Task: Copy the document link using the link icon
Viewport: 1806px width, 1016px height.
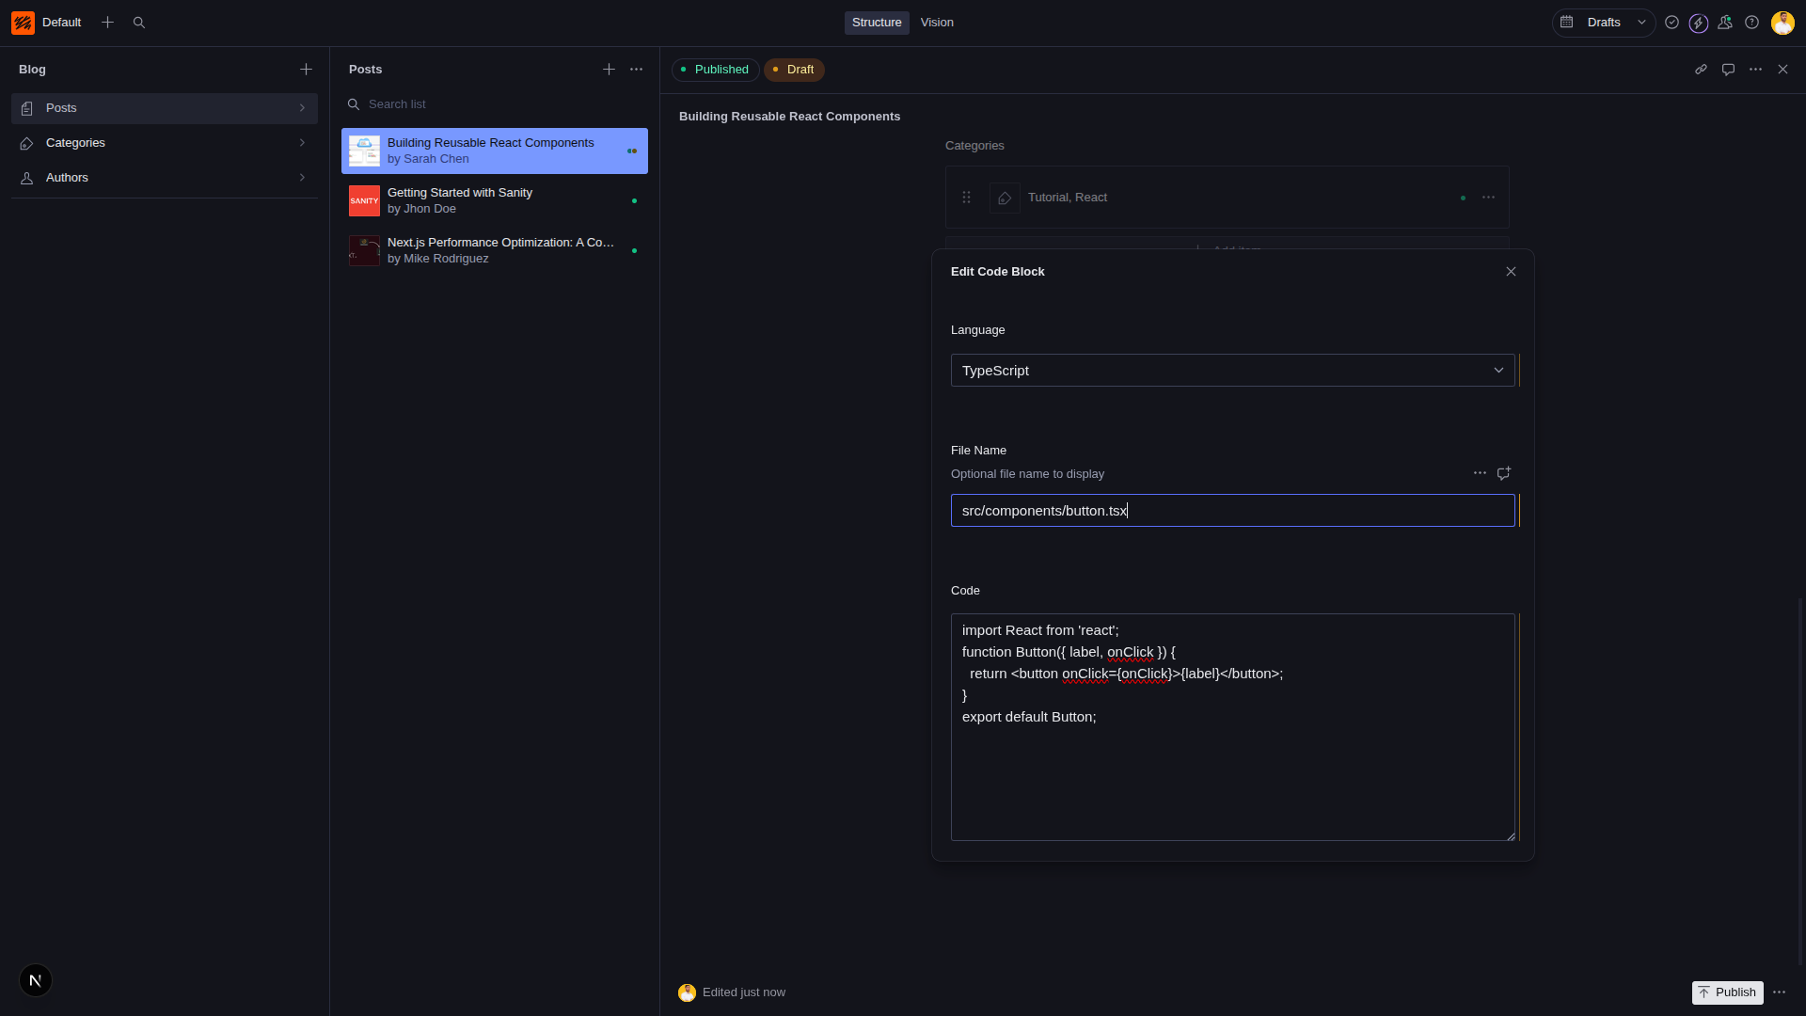Action: 1702,69
